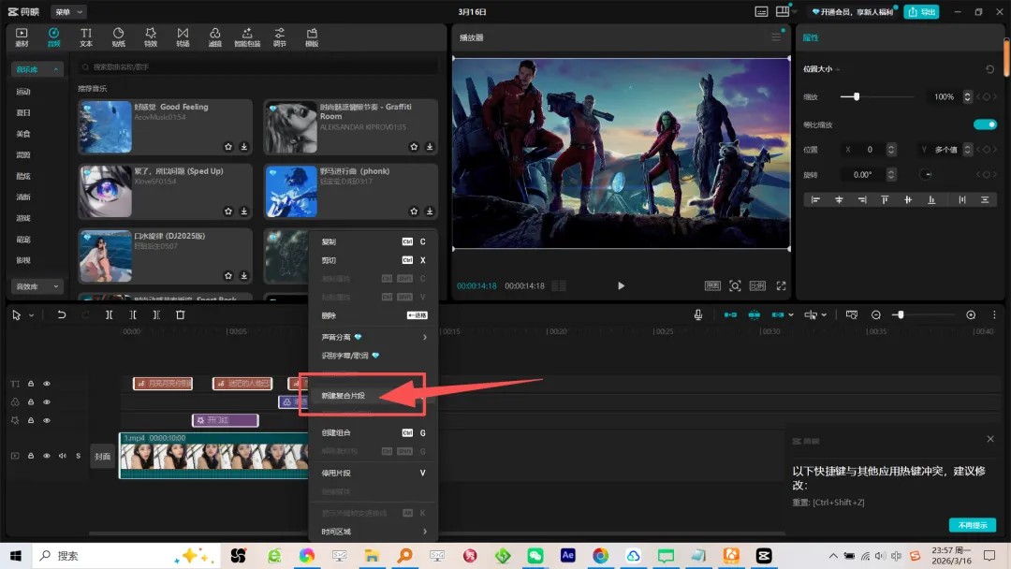Download the Graffiti Room track
Screen dimensions: 1011x569
tap(430, 147)
